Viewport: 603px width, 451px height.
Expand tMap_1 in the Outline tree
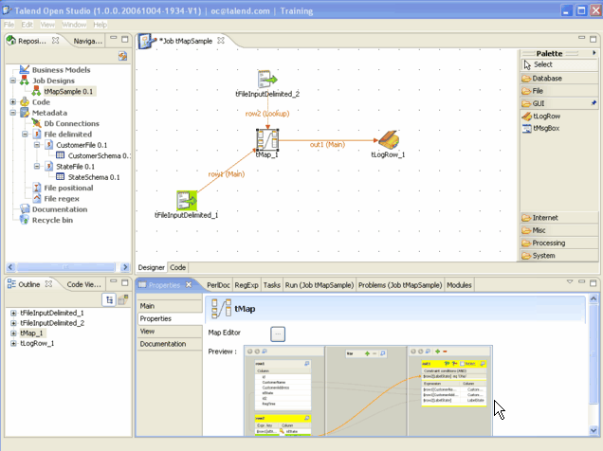pos(12,333)
